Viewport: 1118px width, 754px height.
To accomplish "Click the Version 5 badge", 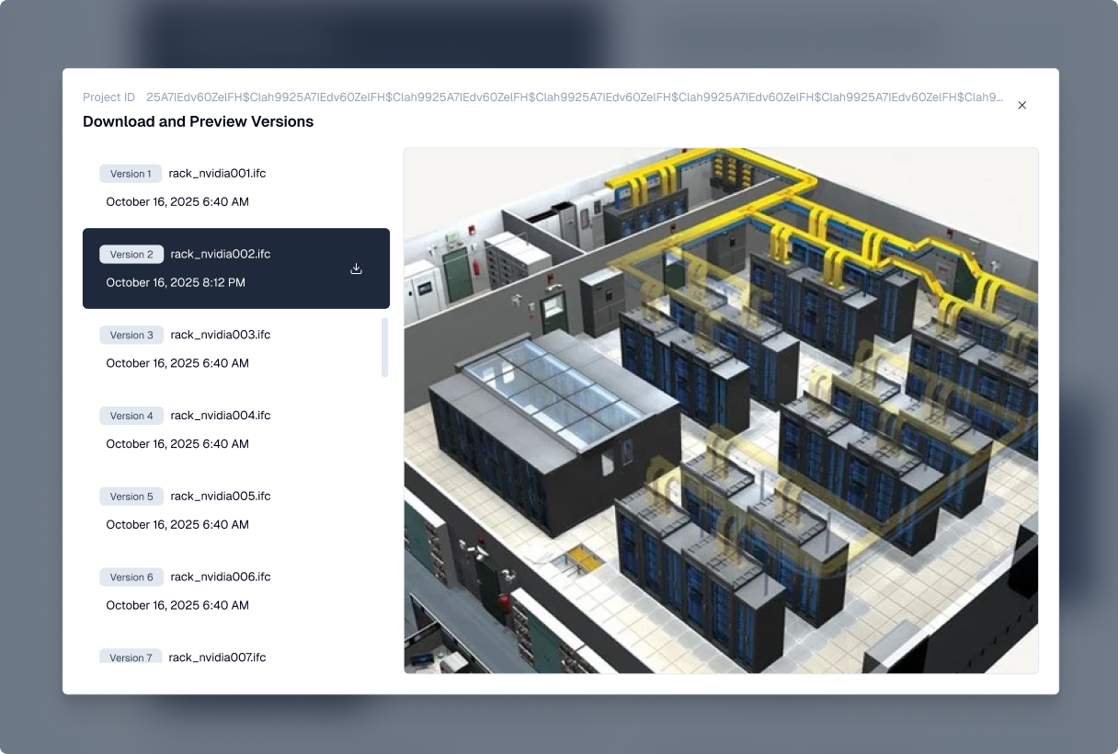I will 131,497.
